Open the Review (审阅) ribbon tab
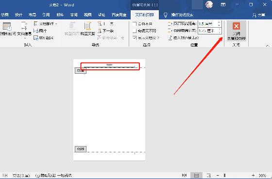272x179 pixels. pos(74,15)
